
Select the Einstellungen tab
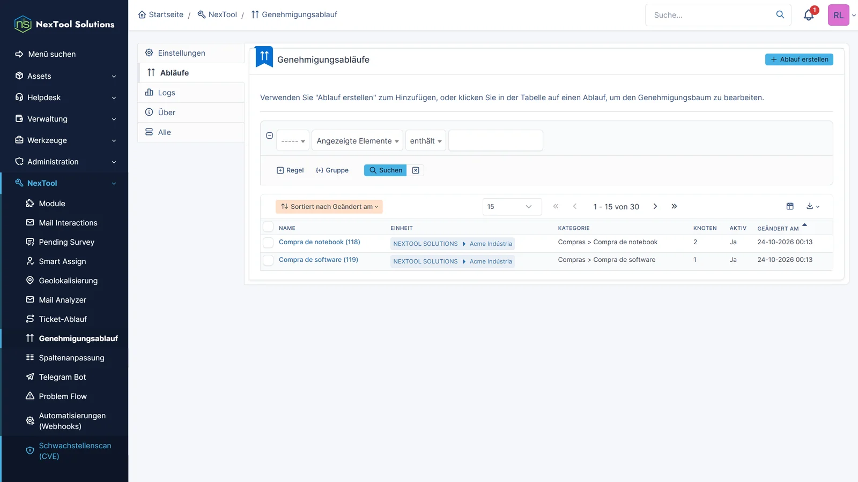191,53
